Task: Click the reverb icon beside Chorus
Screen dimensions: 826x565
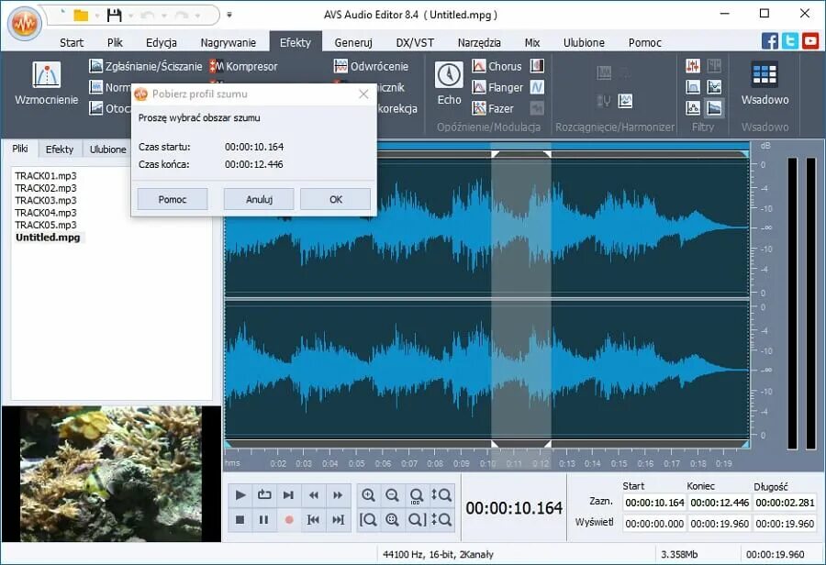Action: (537, 66)
